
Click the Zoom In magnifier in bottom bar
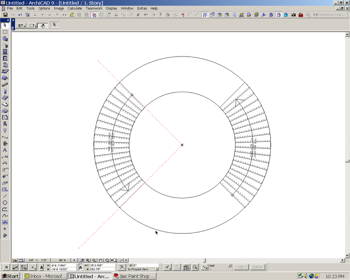pos(87,260)
